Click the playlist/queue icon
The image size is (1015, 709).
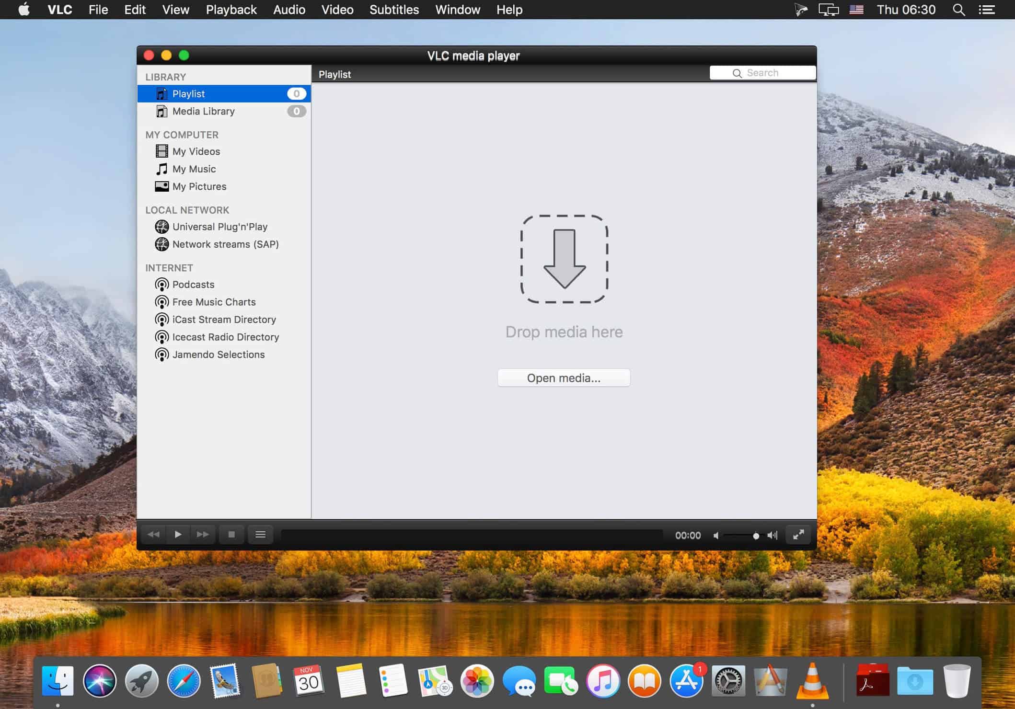(x=260, y=535)
